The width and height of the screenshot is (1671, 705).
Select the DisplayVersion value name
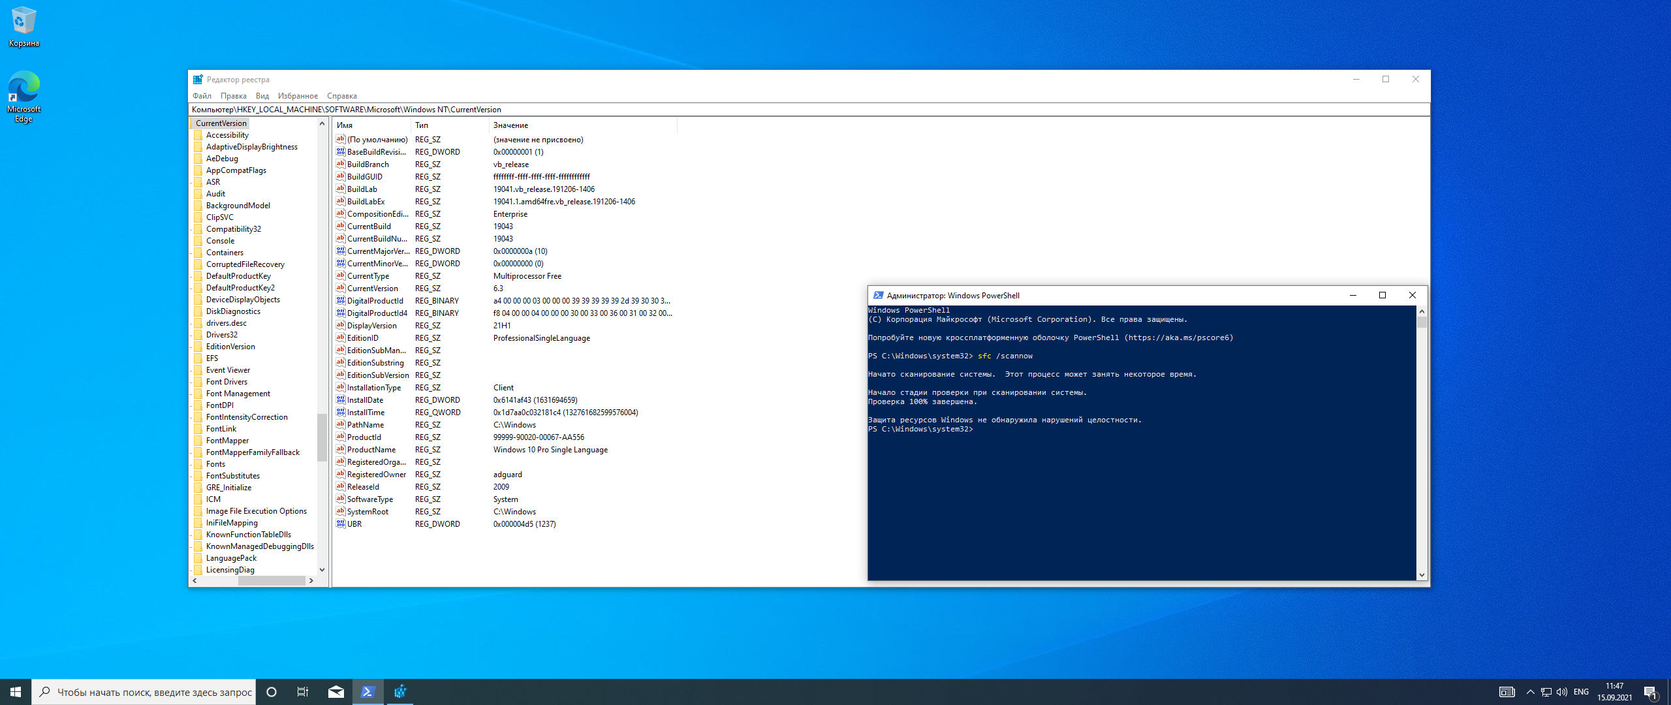click(x=372, y=326)
